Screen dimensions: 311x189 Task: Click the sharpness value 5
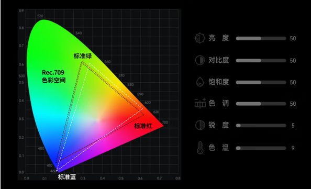tap(293, 126)
